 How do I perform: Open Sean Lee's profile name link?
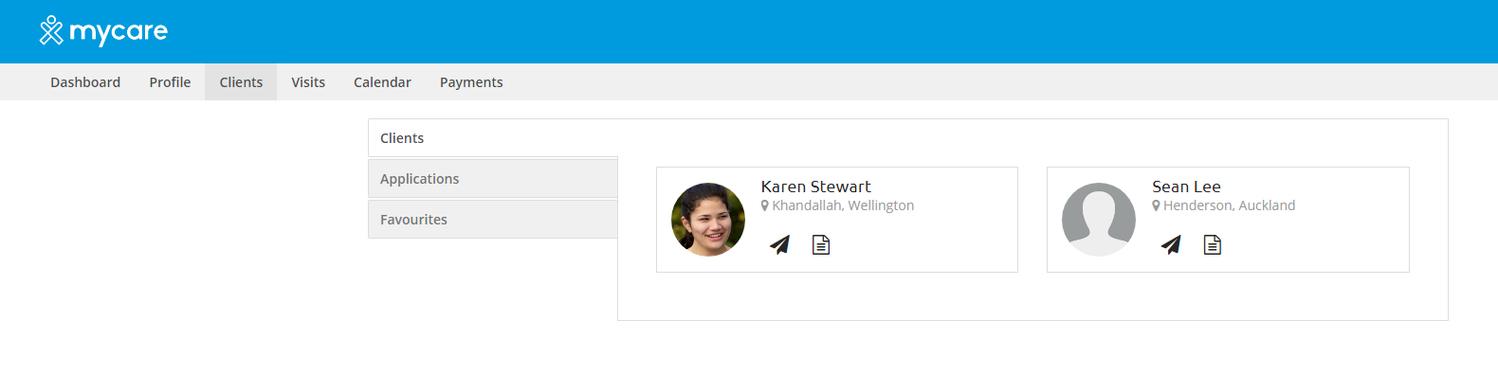pyautogui.click(x=1187, y=187)
